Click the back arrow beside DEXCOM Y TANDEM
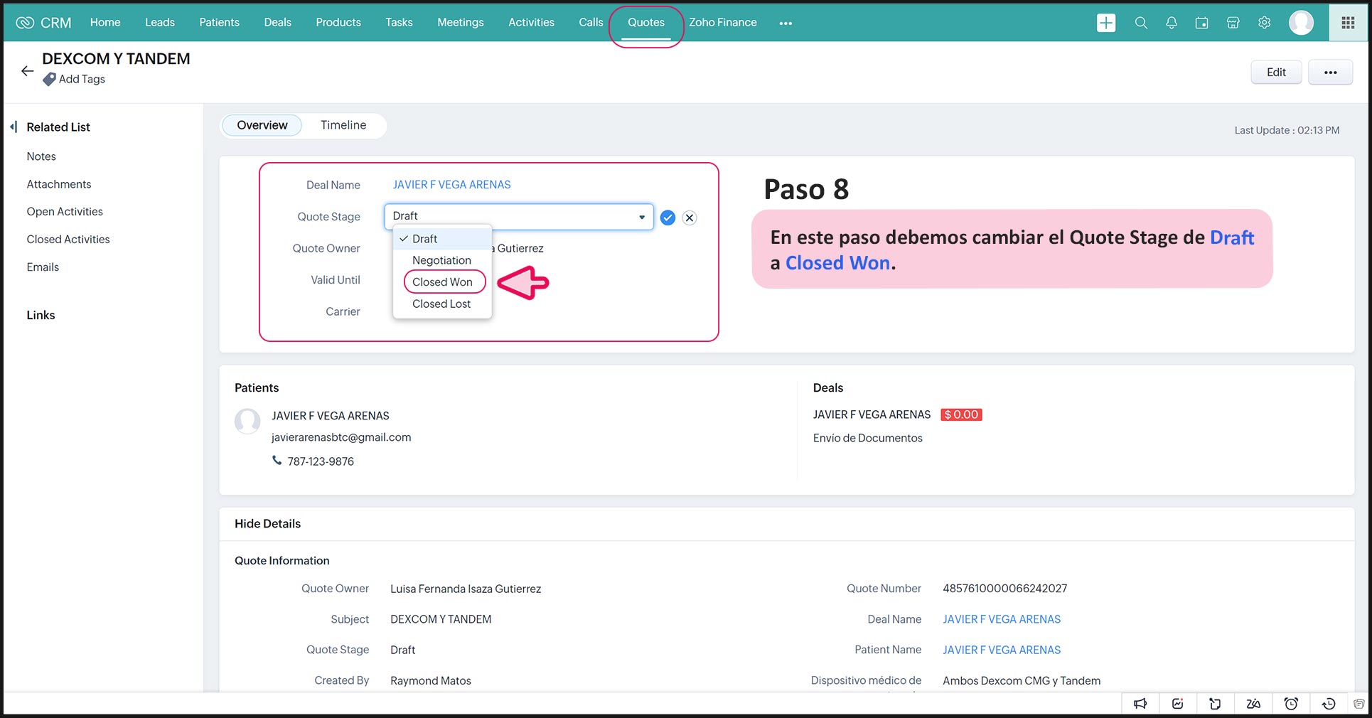The image size is (1372, 718). pos(27,71)
